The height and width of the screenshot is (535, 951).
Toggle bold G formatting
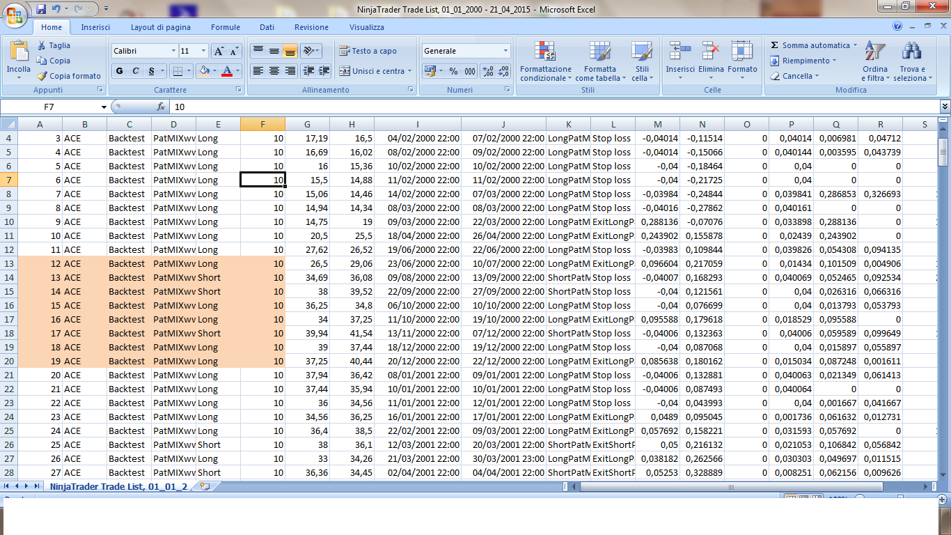tap(119, 71)
